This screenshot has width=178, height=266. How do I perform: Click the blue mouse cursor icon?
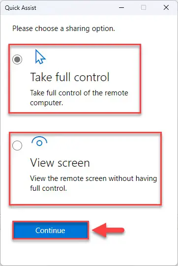[x=40, y=57]
